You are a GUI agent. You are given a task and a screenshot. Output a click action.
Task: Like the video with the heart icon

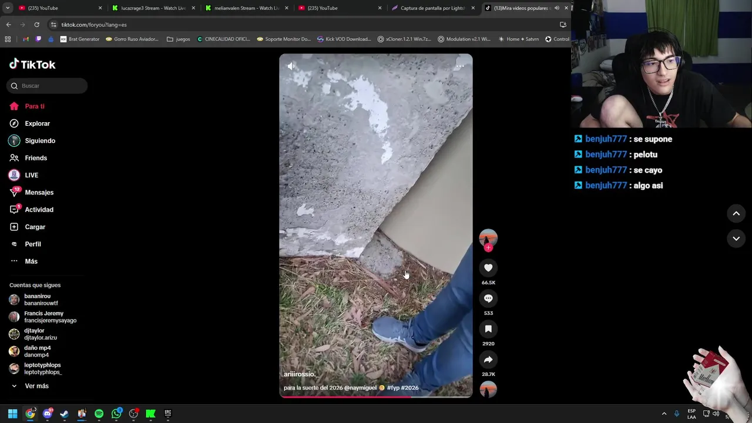coord(488,268)
